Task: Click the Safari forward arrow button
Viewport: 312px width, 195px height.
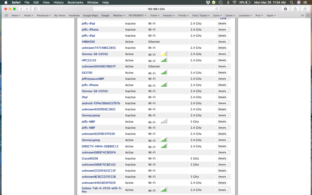Action: [x=27, y=9]
